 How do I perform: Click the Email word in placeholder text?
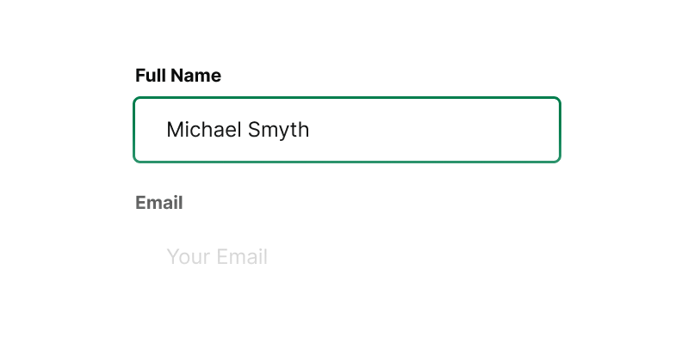[242, 257]
